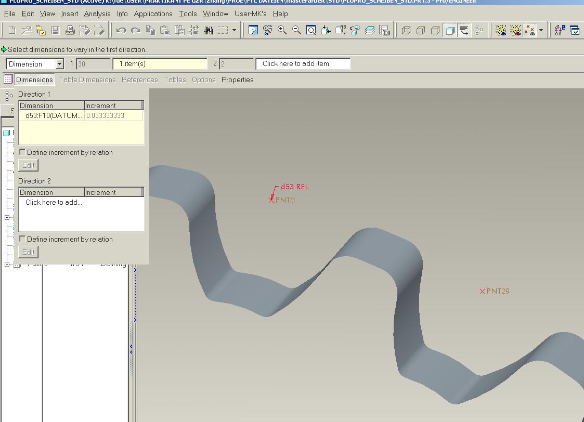Set working directory via folders checkmark icon
584x422 pixels.
click(41, 30)
